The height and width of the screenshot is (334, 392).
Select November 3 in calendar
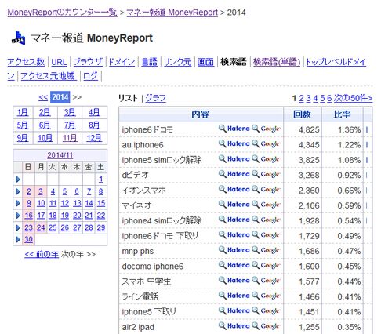41,191
